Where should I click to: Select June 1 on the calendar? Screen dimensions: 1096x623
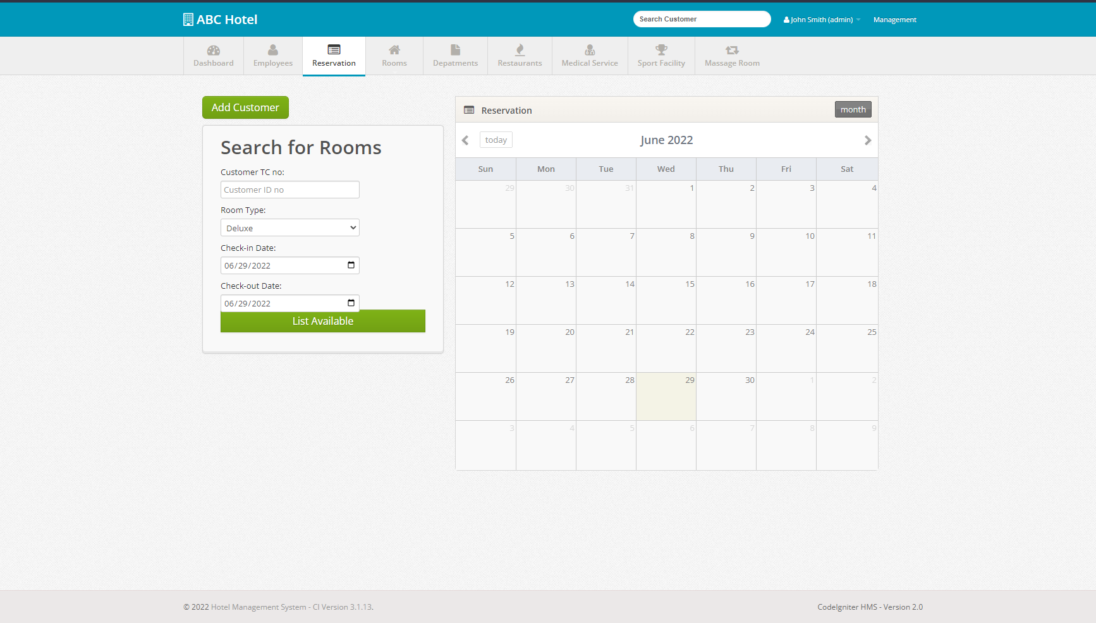(666, 205)
